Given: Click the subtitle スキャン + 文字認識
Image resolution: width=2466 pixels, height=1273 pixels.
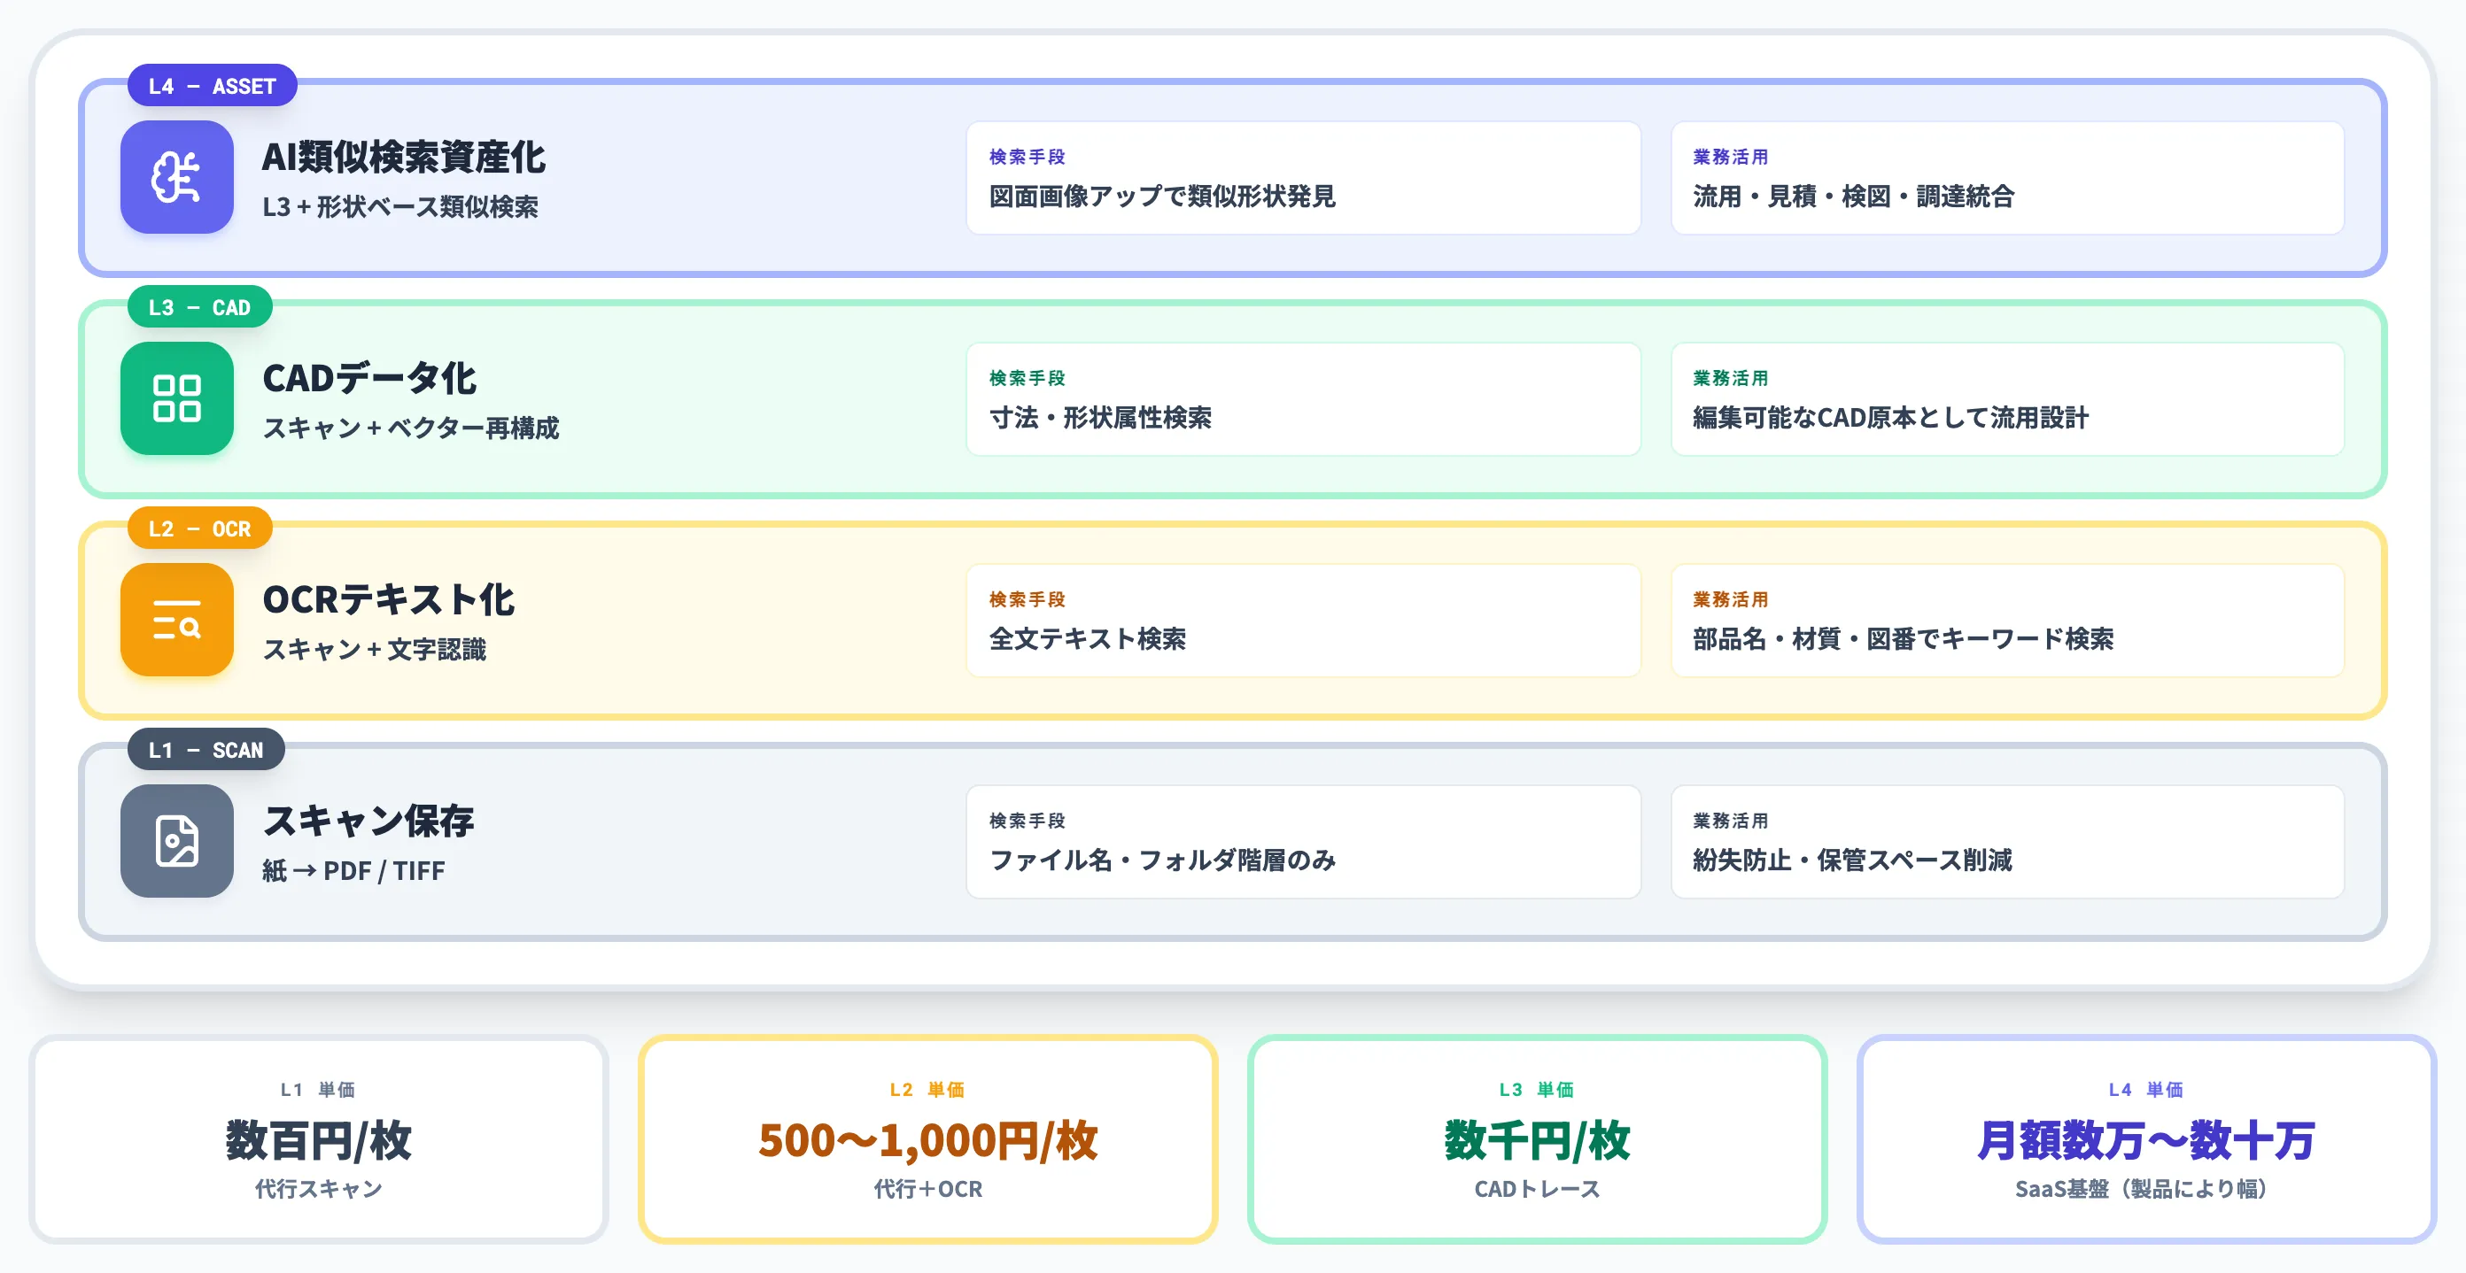Looking at the screenshot, I should [375, 650].
